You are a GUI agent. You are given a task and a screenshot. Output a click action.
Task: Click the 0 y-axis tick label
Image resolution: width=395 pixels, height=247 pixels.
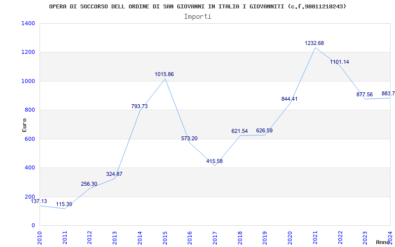[x=33, y=225]
